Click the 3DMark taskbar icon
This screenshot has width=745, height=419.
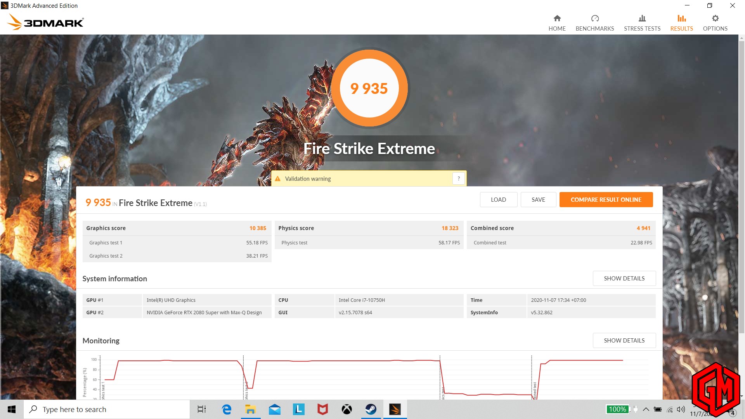click(x=395, y=409)
